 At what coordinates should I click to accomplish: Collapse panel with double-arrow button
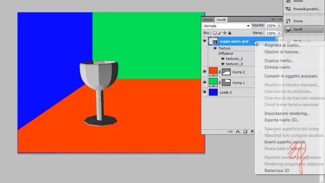pyautogui.click(x=273, y=19)
